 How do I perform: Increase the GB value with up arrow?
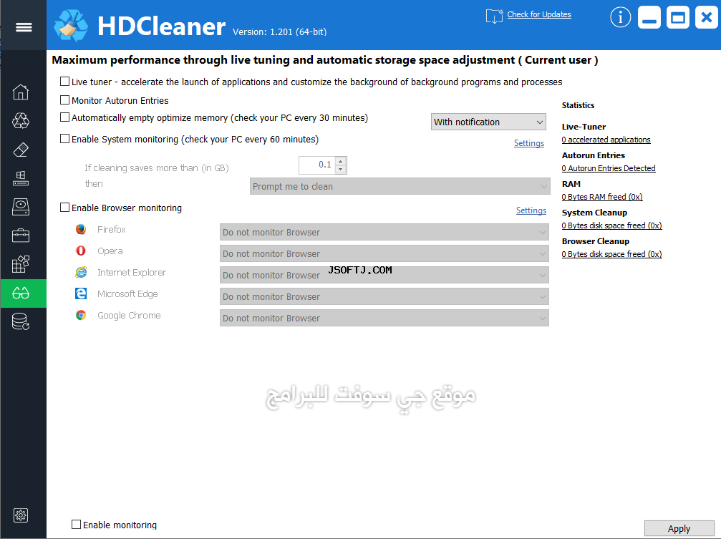coord(341,162)
